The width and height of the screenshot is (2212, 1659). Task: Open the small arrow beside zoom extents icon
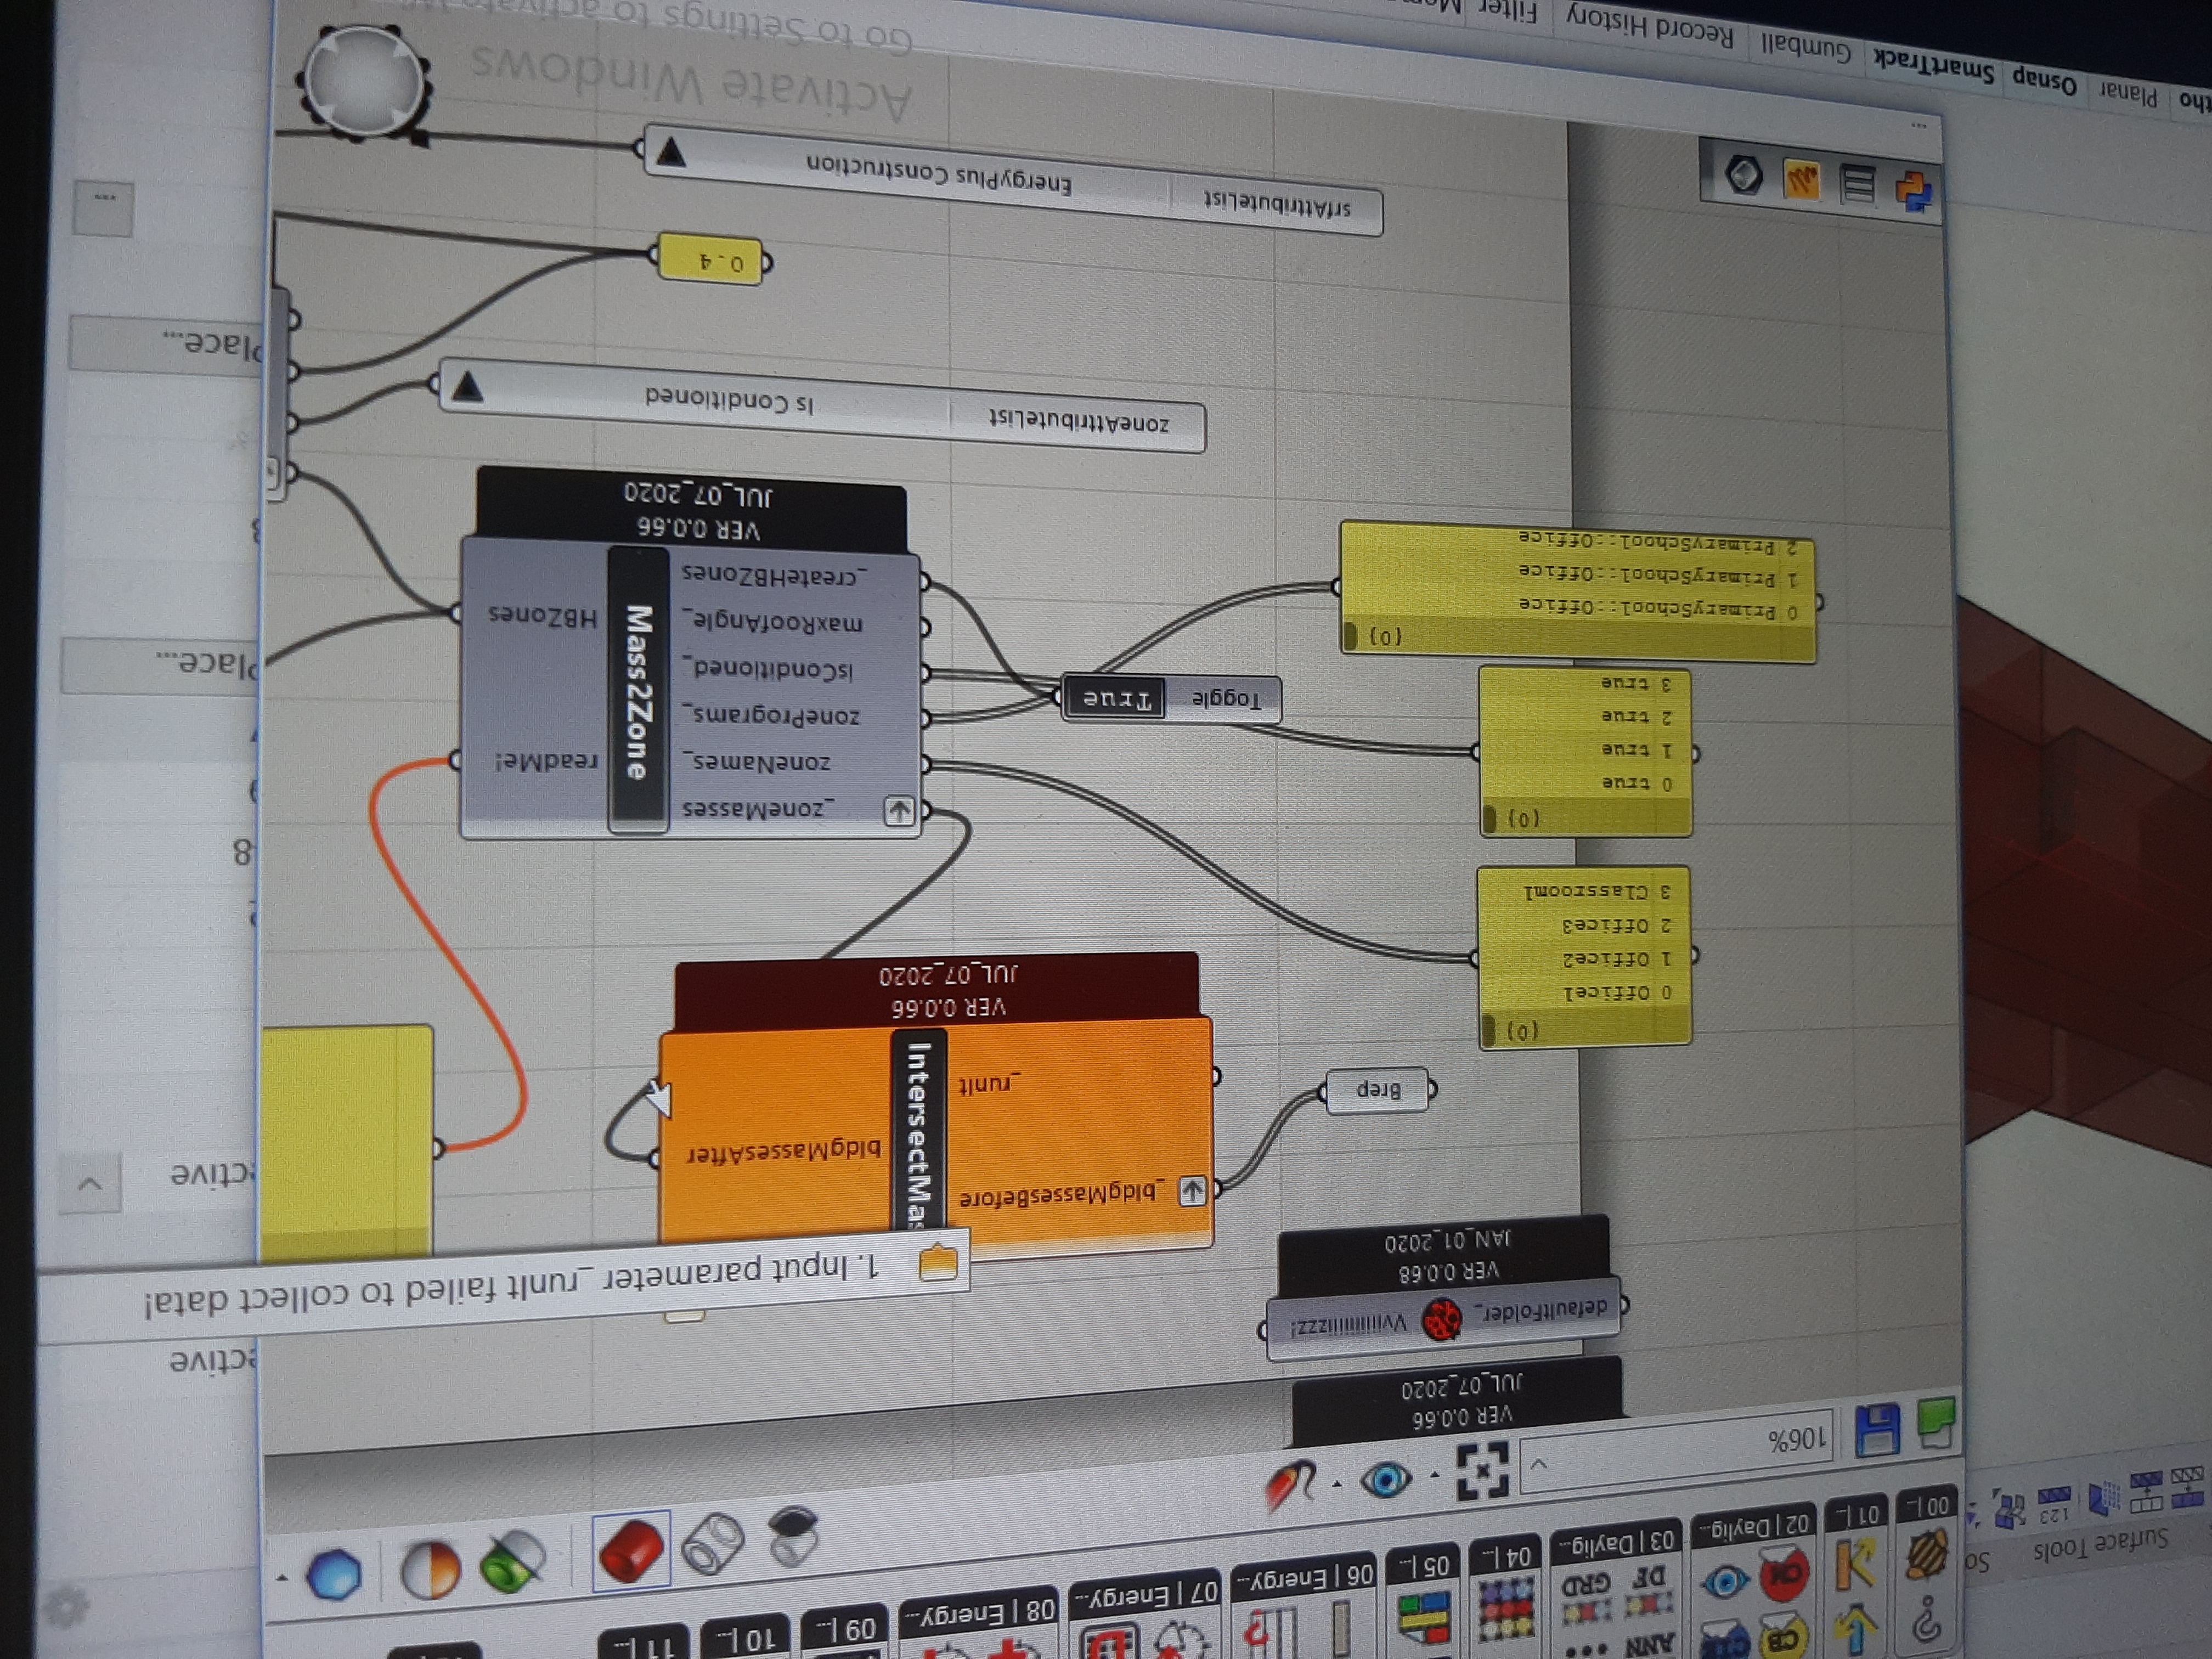pos(1435,1475)
